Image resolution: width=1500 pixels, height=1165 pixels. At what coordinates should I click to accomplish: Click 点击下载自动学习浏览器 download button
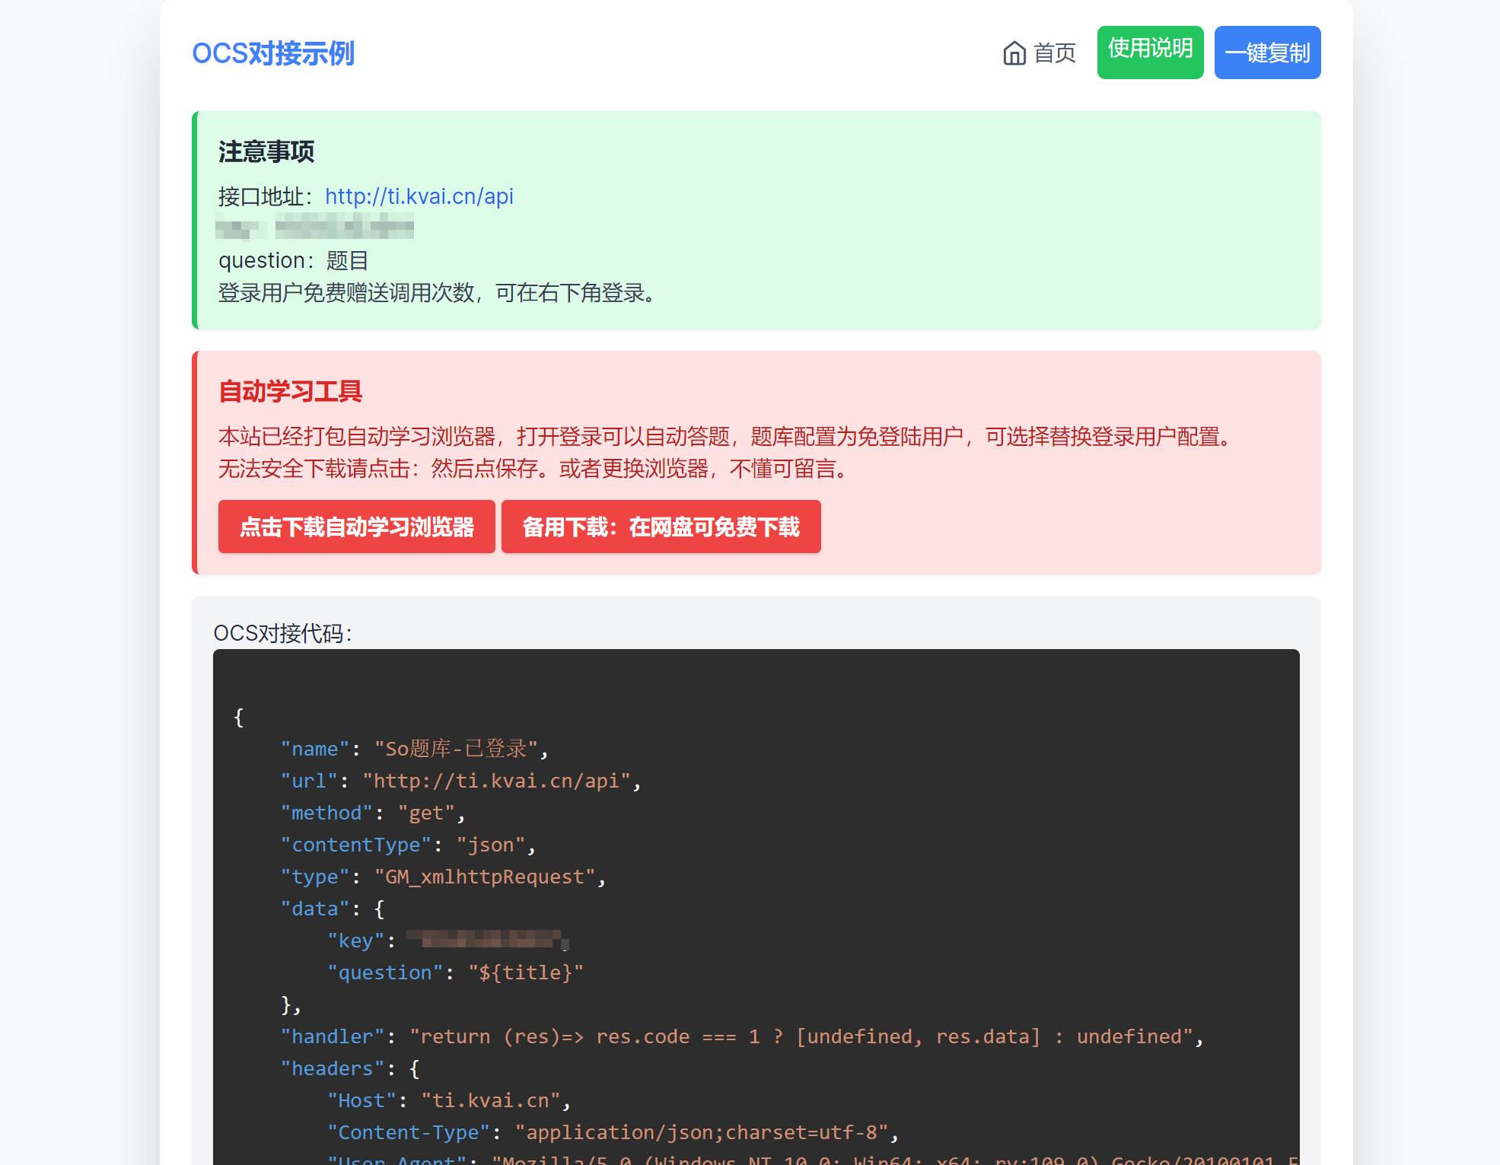tap(356, 527)
